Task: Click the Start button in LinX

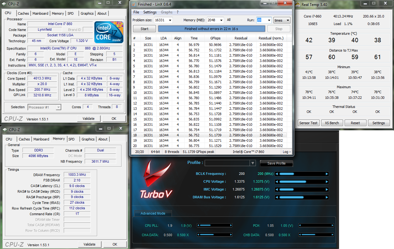Action: coord(145,29)
